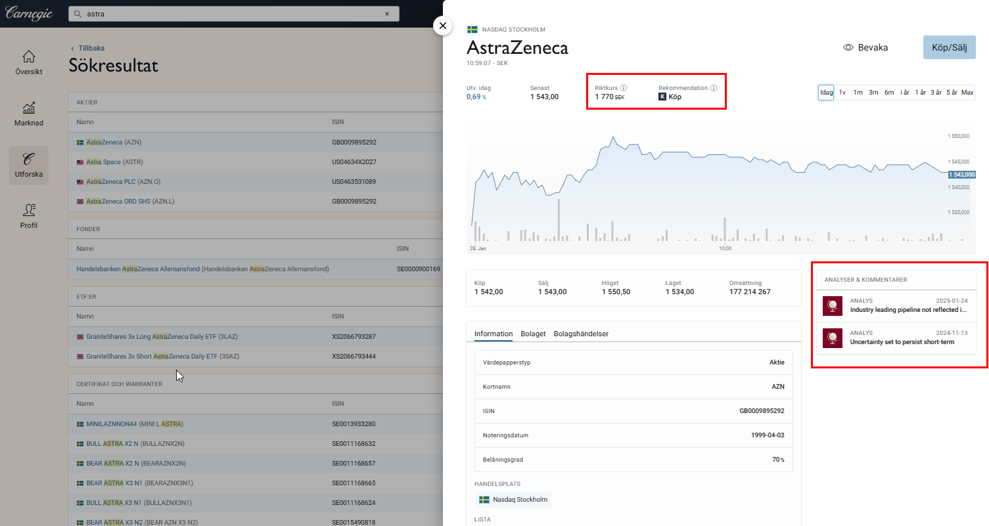Click the K recommendation badge icon
Viewport: 989px width, 526px height.
coord(662,97)
